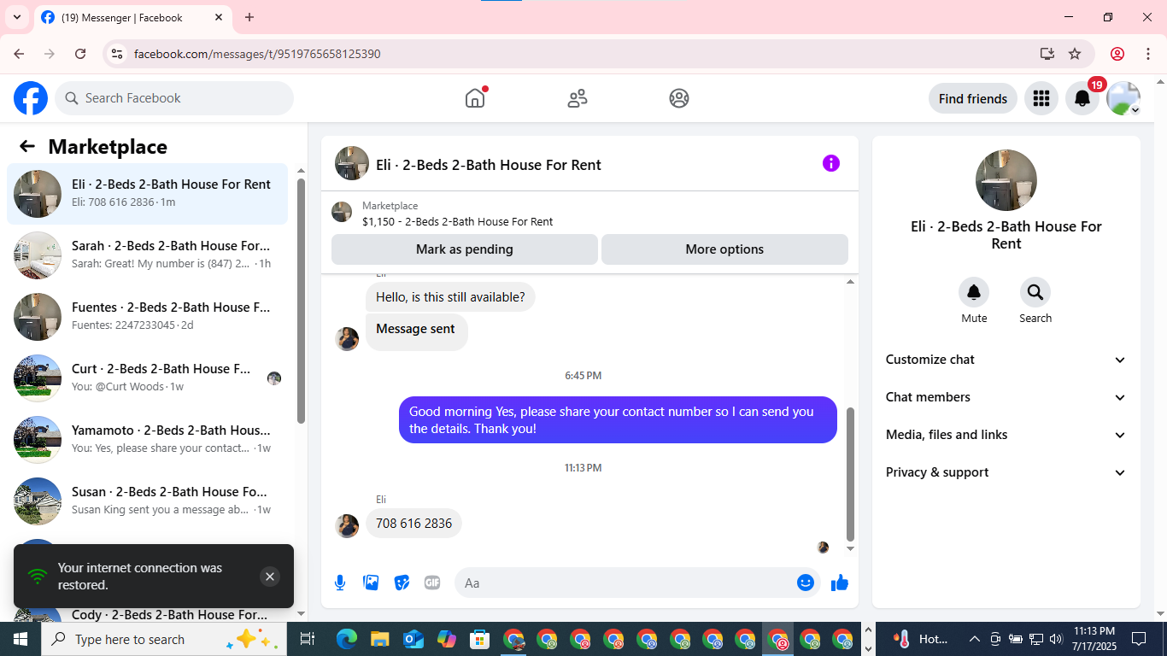Image resolution: width=1167 pixels, height=656 pixels.
Task: Open the Curt conversation in the list
Action: [x=147, y=378]
